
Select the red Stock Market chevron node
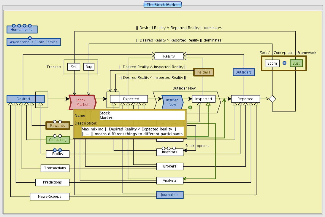tap(83, 102)
